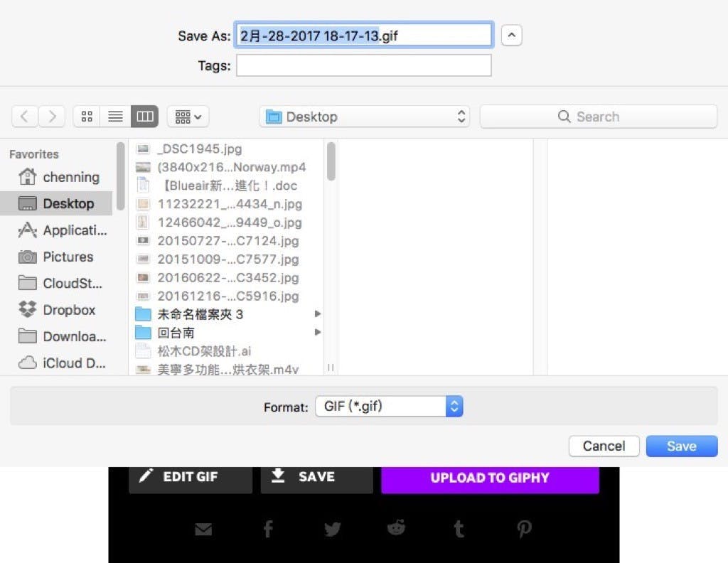Share on Reddit icon
728x563 pixels.
pos(396,527)
